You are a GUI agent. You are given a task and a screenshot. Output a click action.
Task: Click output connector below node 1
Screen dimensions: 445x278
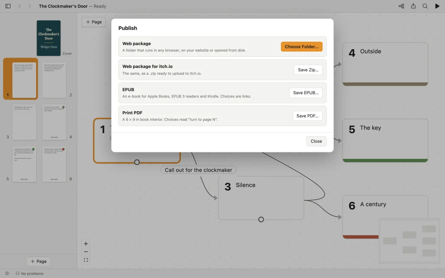point(137,162)
